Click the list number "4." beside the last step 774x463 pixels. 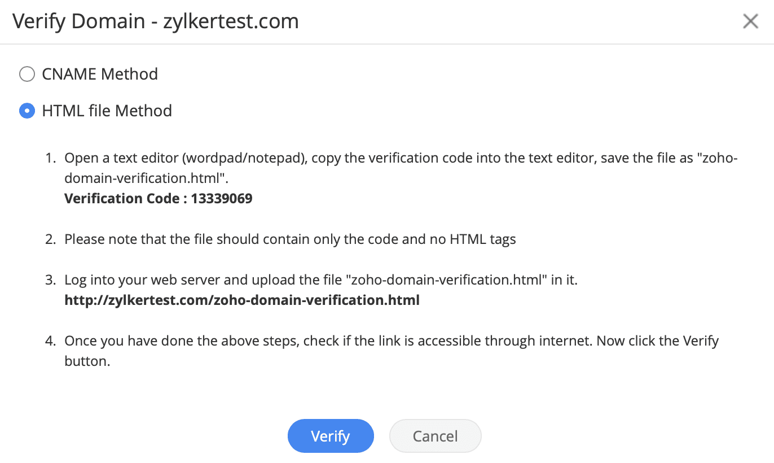[x=51, y=341]
